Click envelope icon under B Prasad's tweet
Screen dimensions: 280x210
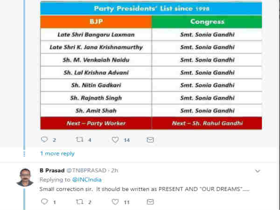point(150,202)
